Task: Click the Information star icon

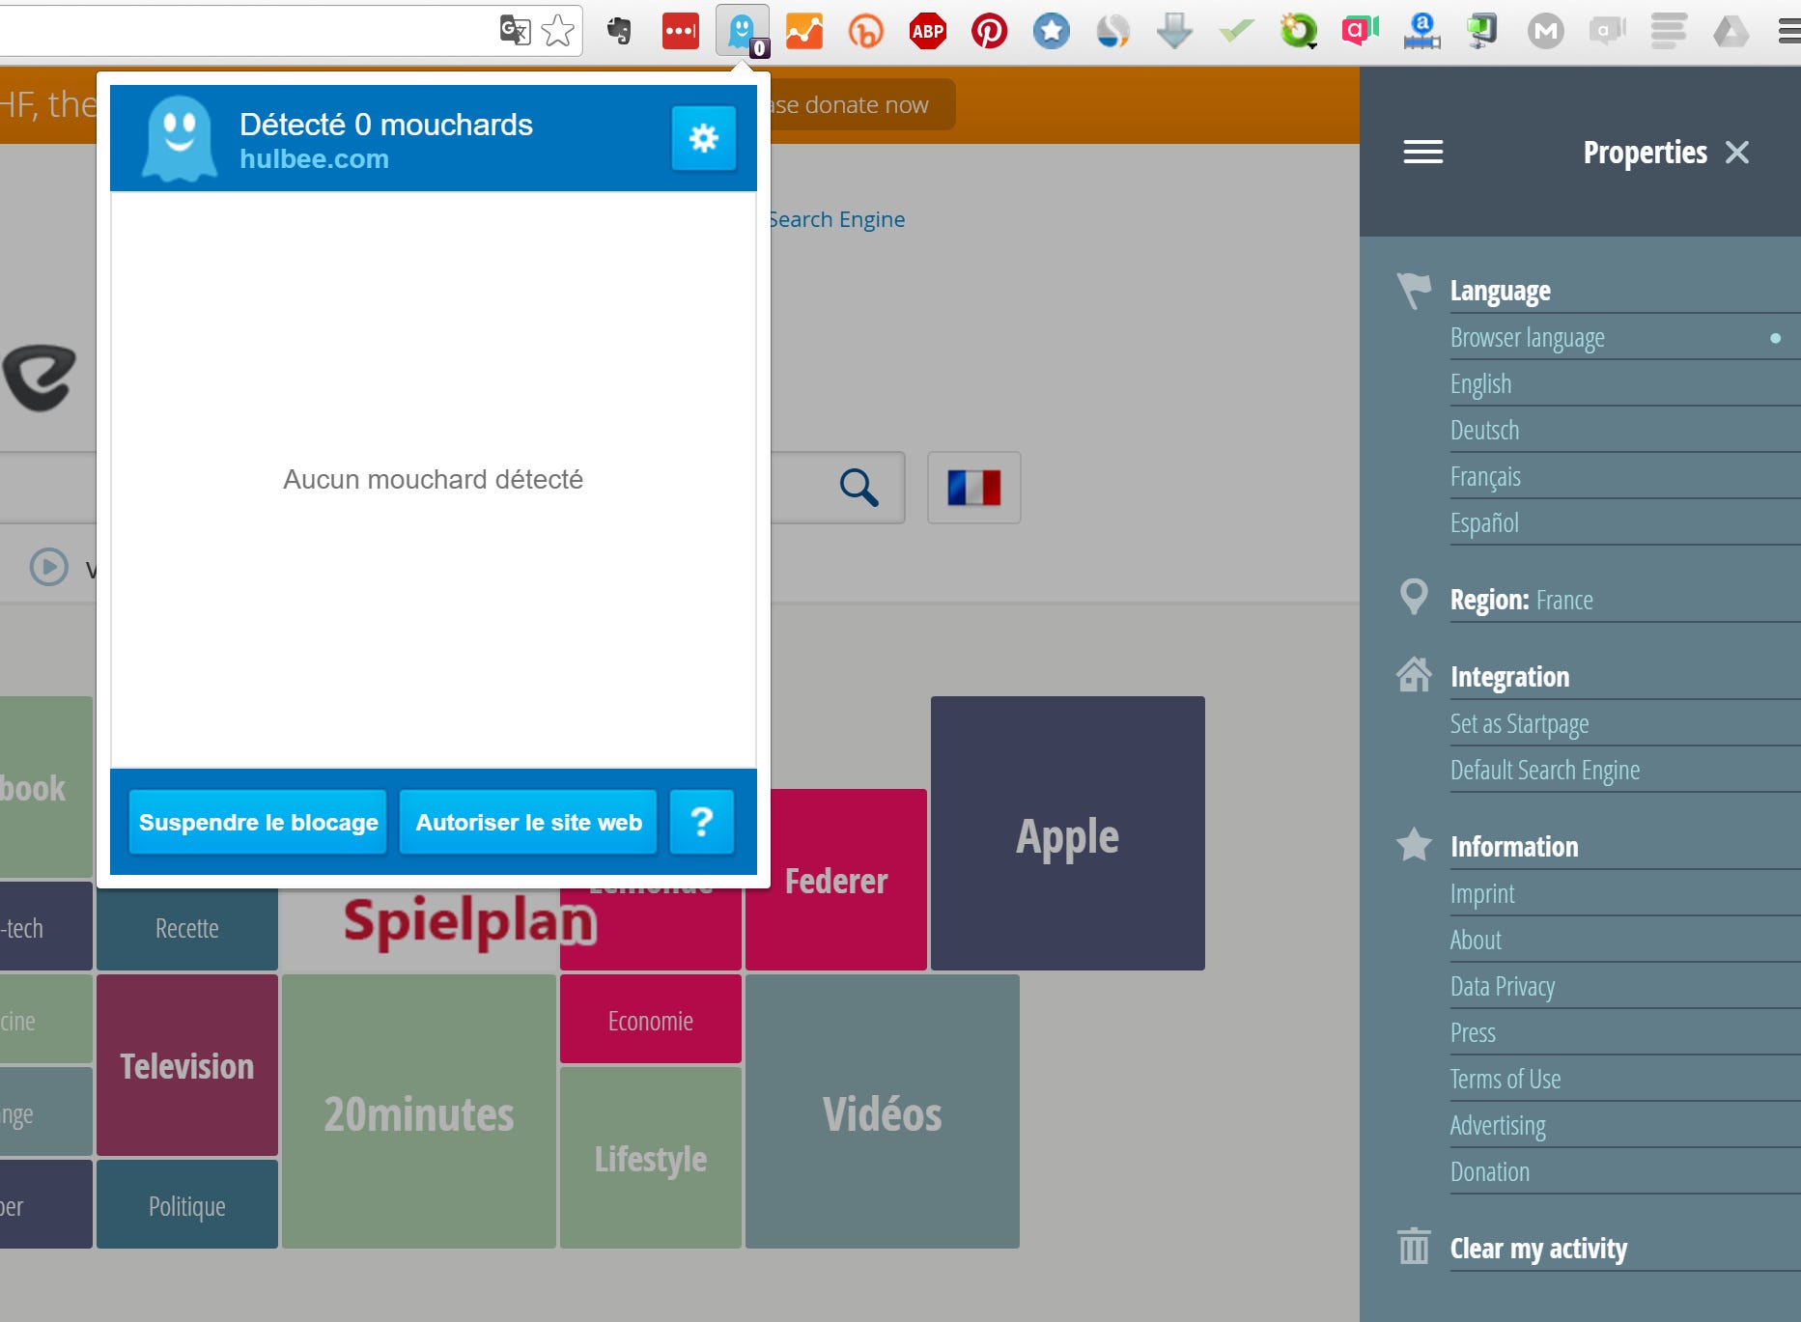Action: click(1414, 845)
